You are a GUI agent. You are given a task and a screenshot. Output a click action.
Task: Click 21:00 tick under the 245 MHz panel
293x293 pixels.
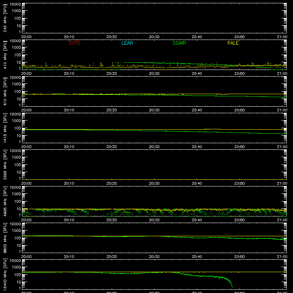(x=282, y=37)
